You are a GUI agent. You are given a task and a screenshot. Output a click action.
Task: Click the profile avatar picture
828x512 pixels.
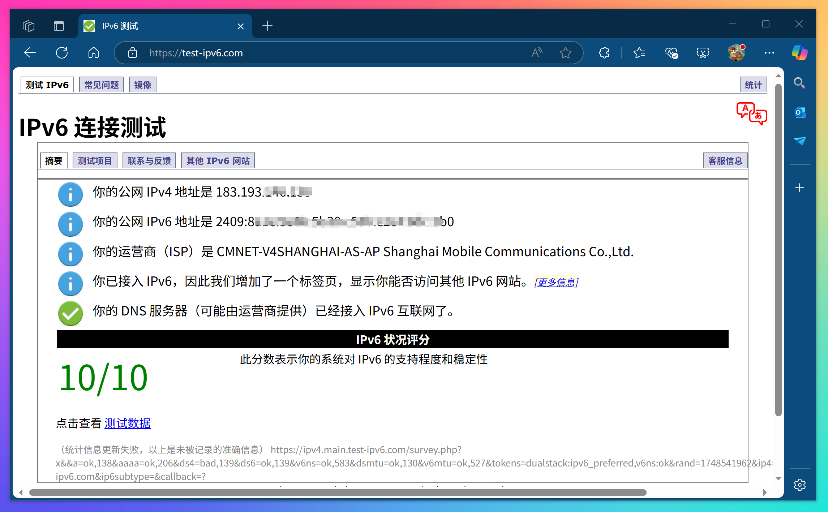coord(736,53)
